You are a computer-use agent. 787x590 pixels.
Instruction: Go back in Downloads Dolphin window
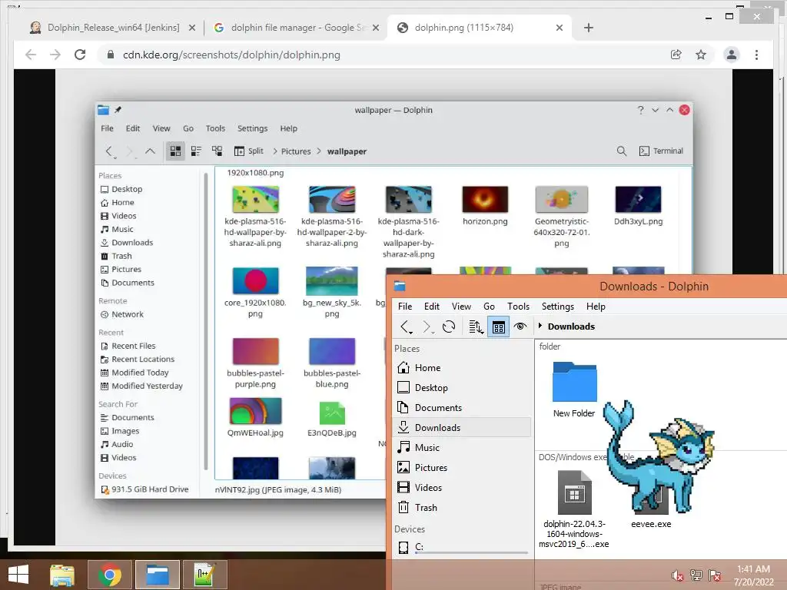pyautogui.click(x=406, y=326)
